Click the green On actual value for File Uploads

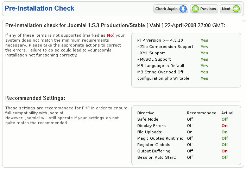[225, 132]
